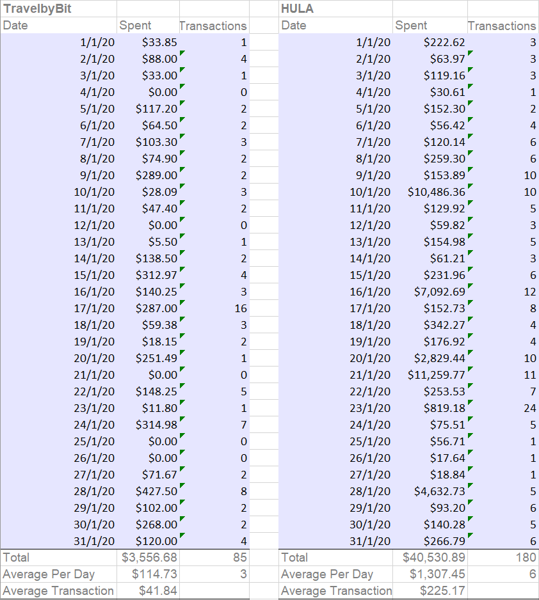Select TravelbyBit spent $251.49 cell
The width and height of the screenshot is (539, 600).
click(x=148, y=358)
